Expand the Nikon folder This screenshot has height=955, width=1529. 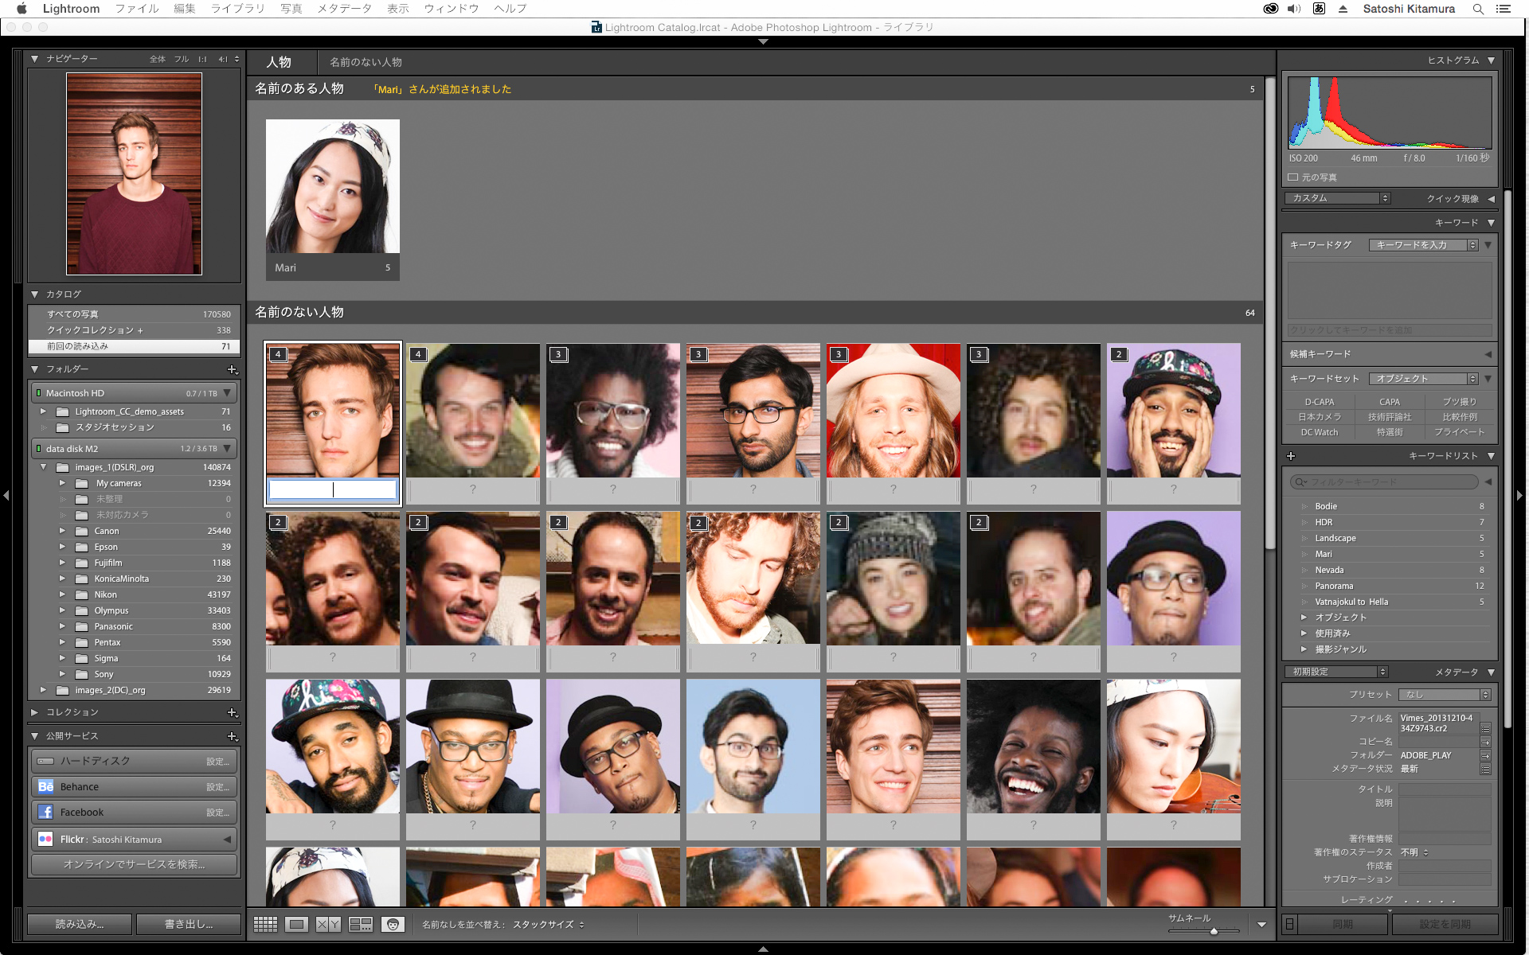coord(62,594)
